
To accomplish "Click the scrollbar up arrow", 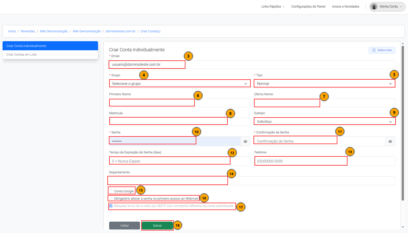I will [403, 43].
